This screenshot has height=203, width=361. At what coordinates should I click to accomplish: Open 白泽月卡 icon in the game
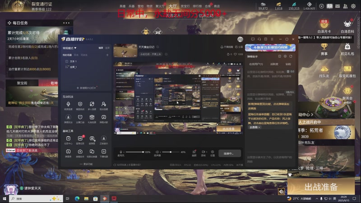(324, 26)
